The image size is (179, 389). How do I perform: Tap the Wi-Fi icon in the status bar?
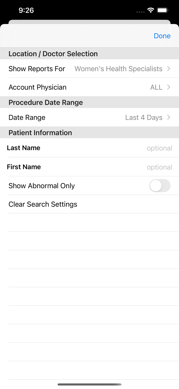[151, 10]
